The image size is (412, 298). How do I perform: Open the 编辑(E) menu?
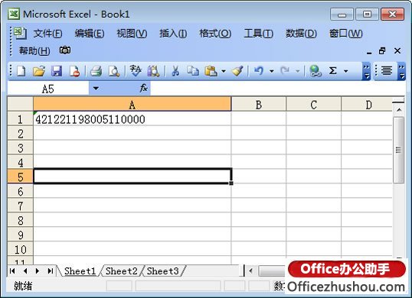[90, 34]
